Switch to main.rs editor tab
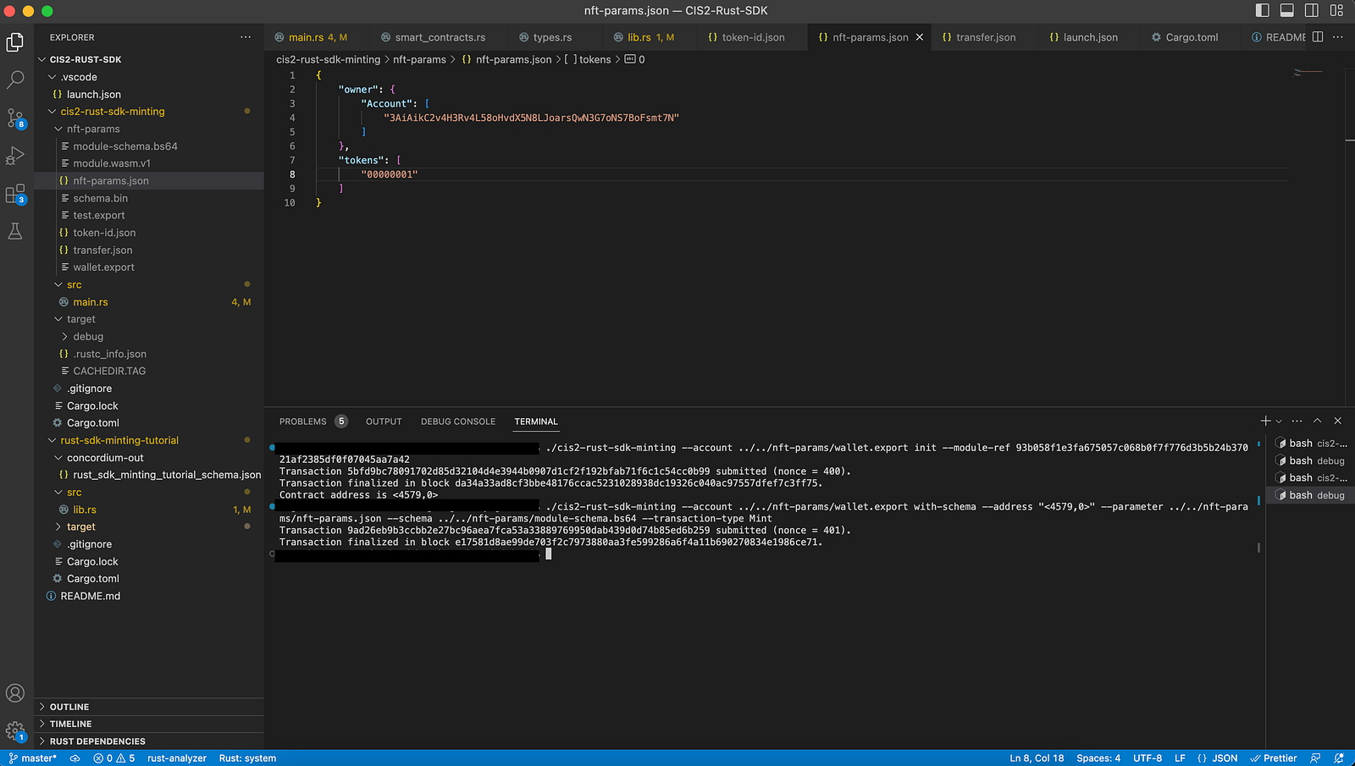Screen dimensions: 1355x766 [317, 37]
